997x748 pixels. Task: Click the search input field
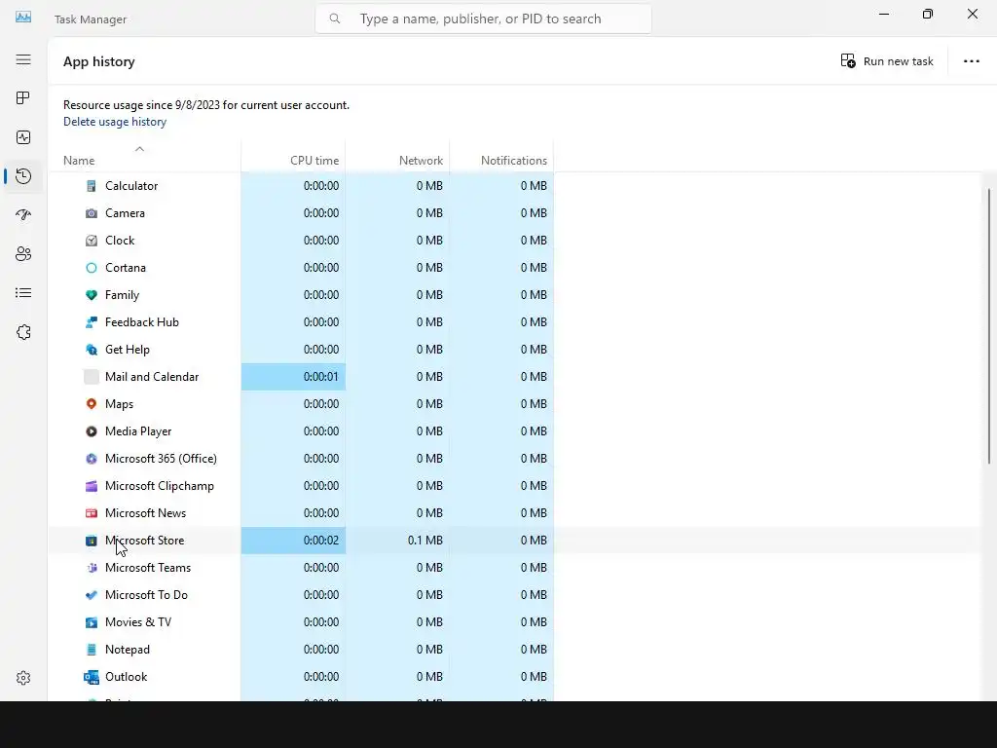pyautogui.click(x=483, y=19)
